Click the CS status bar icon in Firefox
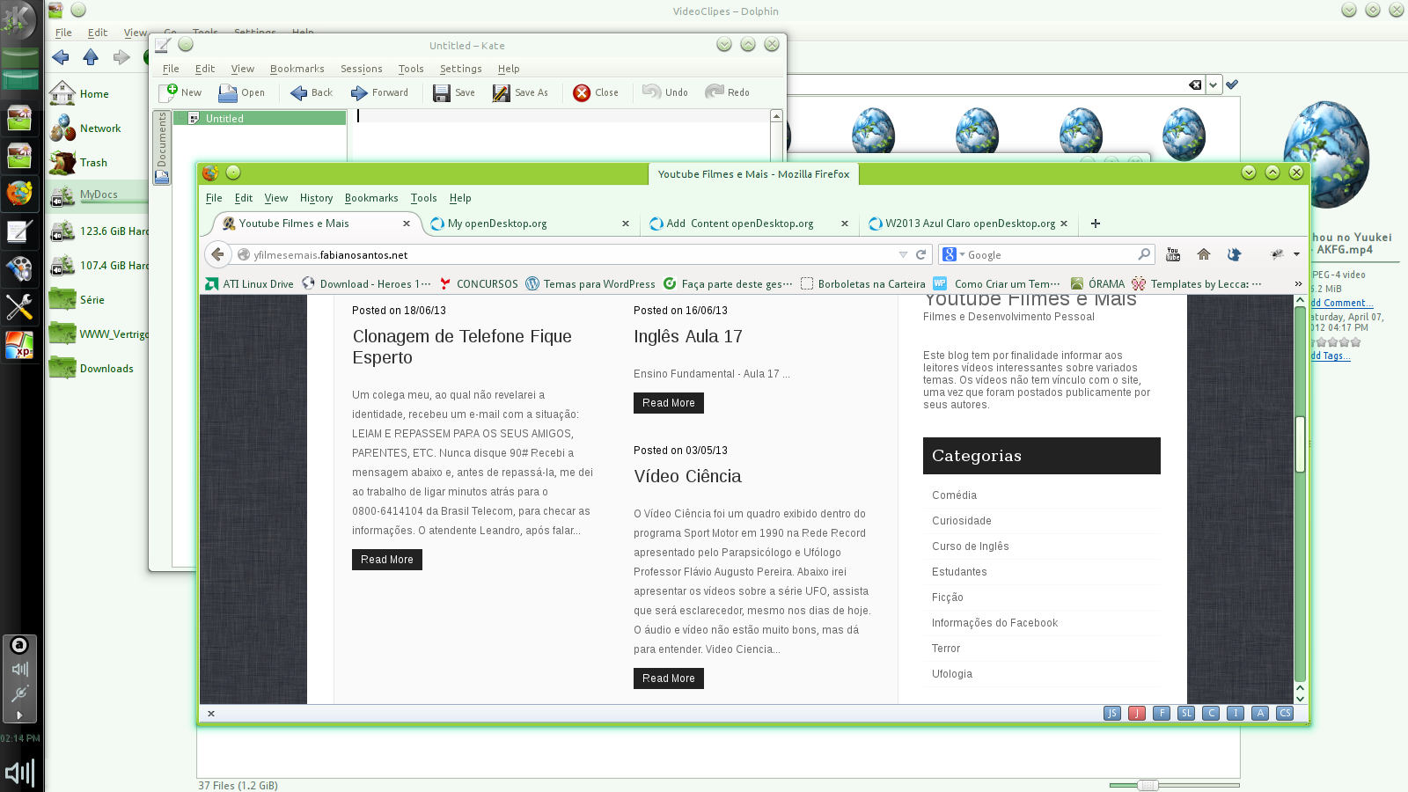 pyautogui.click(x=1285, y=713)
